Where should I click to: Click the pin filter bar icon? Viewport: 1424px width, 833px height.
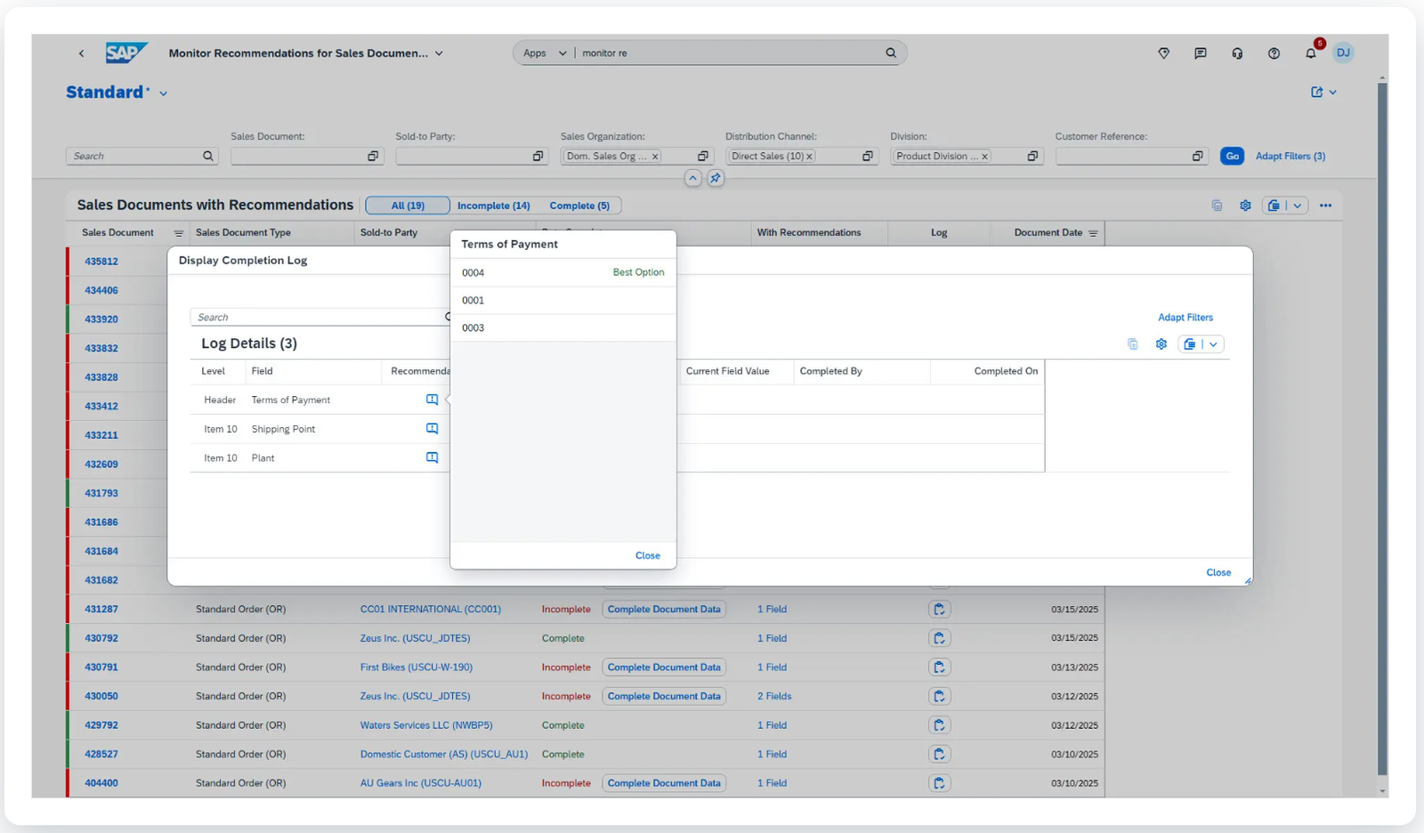click(x=715, y=178)
